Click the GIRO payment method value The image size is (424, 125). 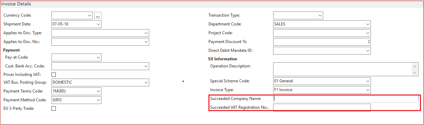57,100
